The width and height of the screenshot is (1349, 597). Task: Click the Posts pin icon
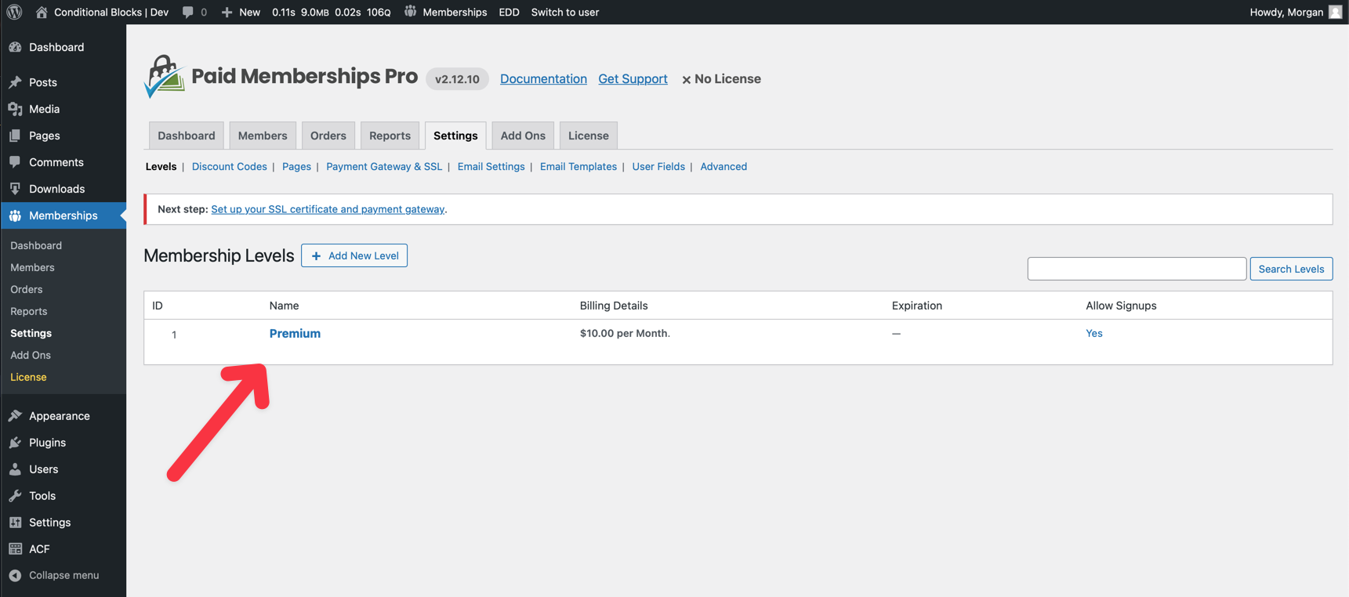(x=15, y=82)
